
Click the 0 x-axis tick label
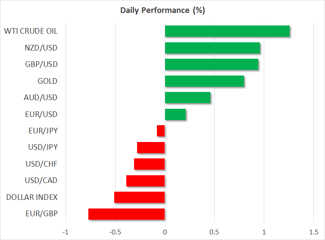[x=165, y=232]
